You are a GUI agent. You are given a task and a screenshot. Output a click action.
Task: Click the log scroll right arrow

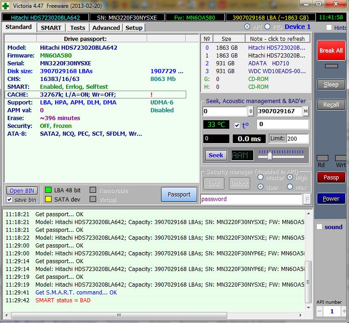click(x=300, y=315)
